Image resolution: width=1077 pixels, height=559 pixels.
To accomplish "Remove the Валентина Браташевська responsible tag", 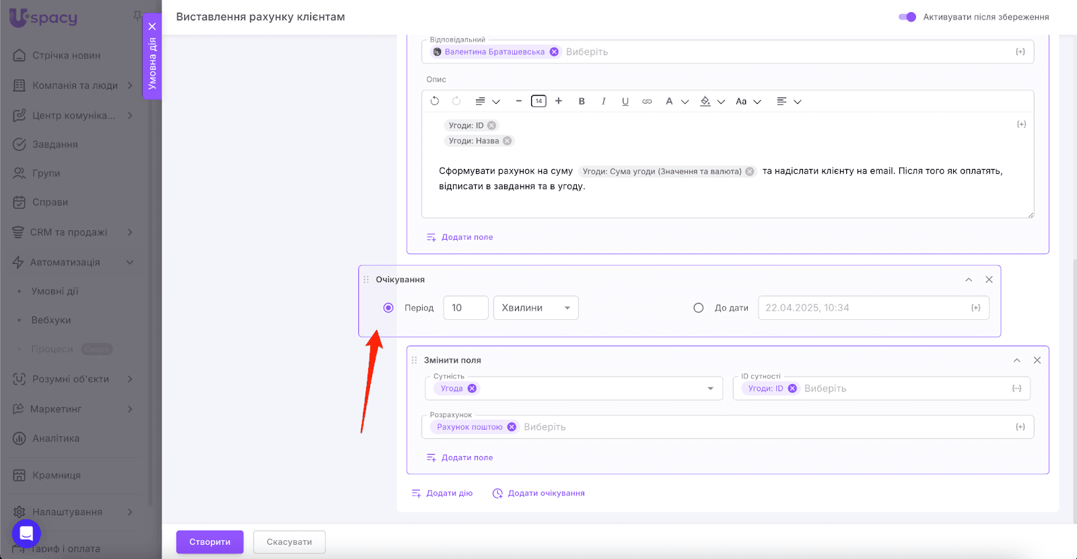I will 554,52.
